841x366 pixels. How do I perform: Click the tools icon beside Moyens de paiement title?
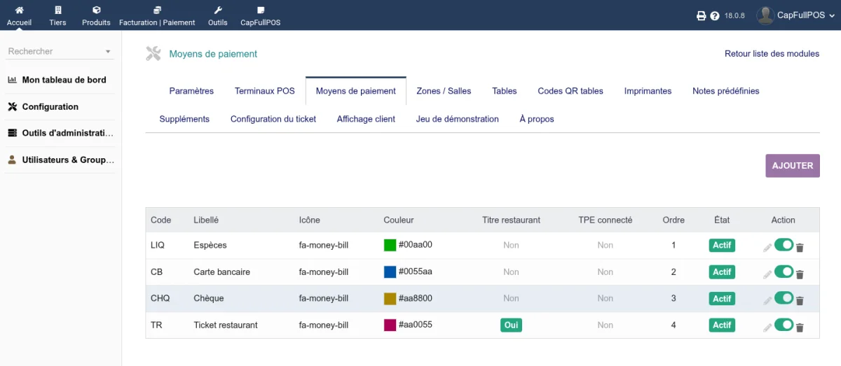153,53
